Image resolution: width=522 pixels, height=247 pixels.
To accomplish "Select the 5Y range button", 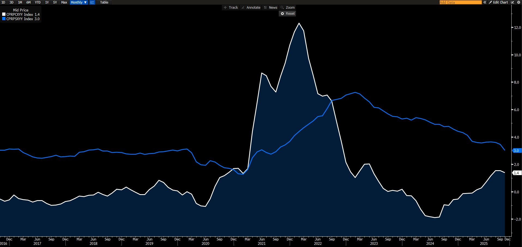I will (55, 2).
